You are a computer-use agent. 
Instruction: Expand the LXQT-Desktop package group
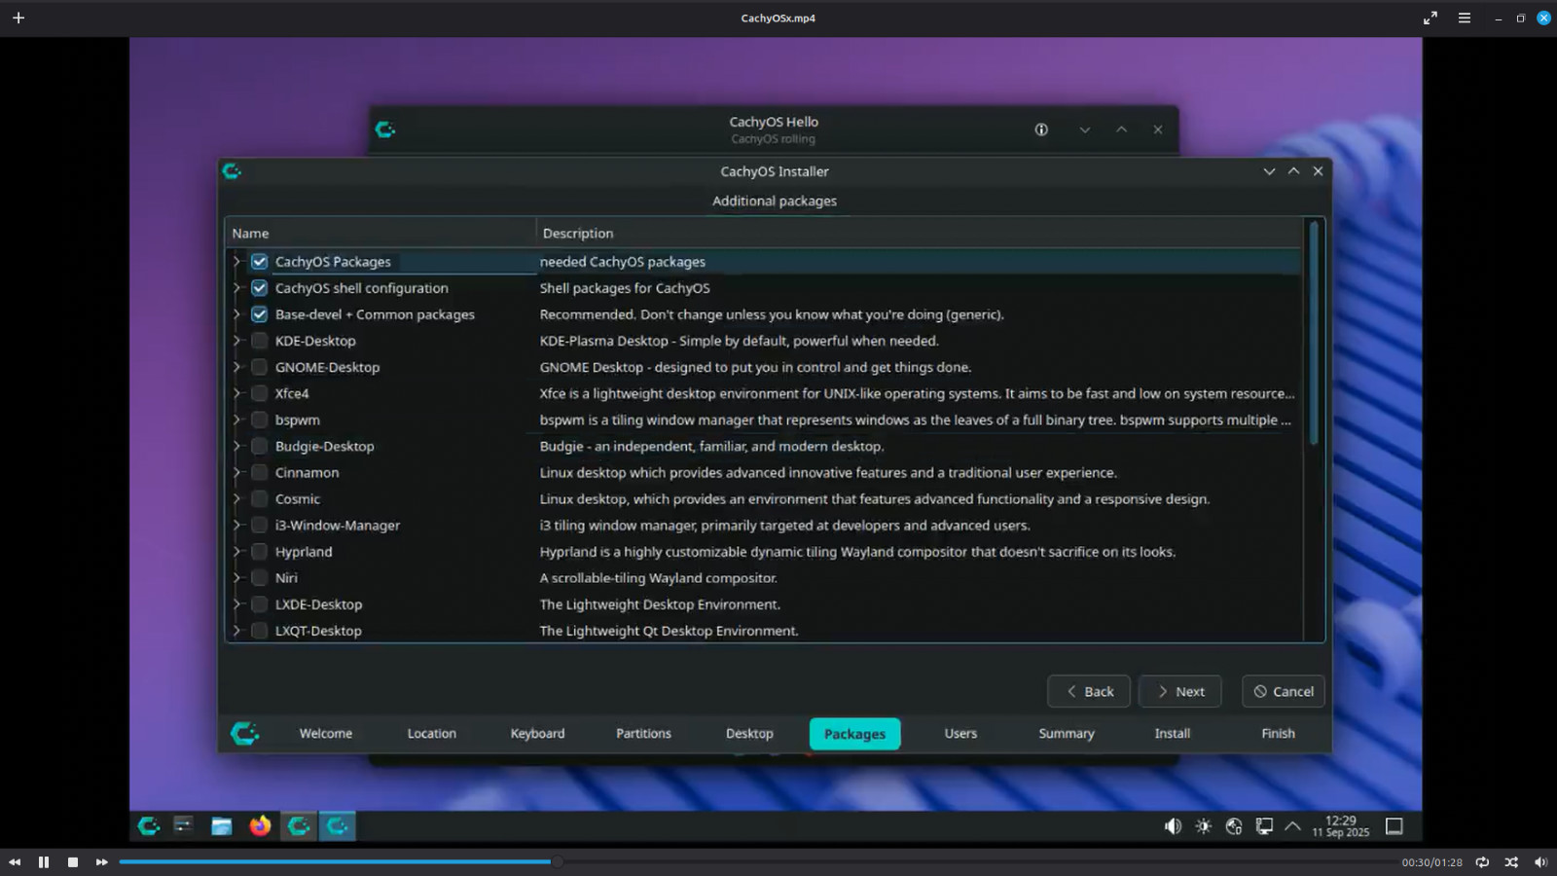(236, 631)
